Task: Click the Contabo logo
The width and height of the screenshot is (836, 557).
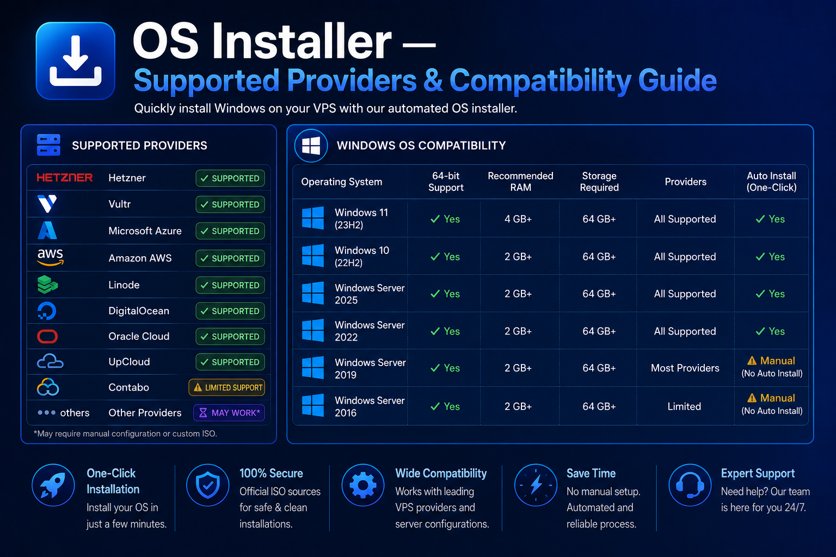Action: pyautogui.click(x=48, y=387)
